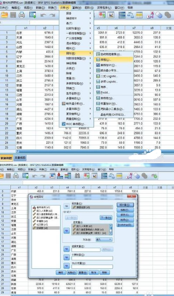This screenshot has height=296, width=174.
Task: Click the 下一张(N) button in the dialog
Action: [106, 218]
